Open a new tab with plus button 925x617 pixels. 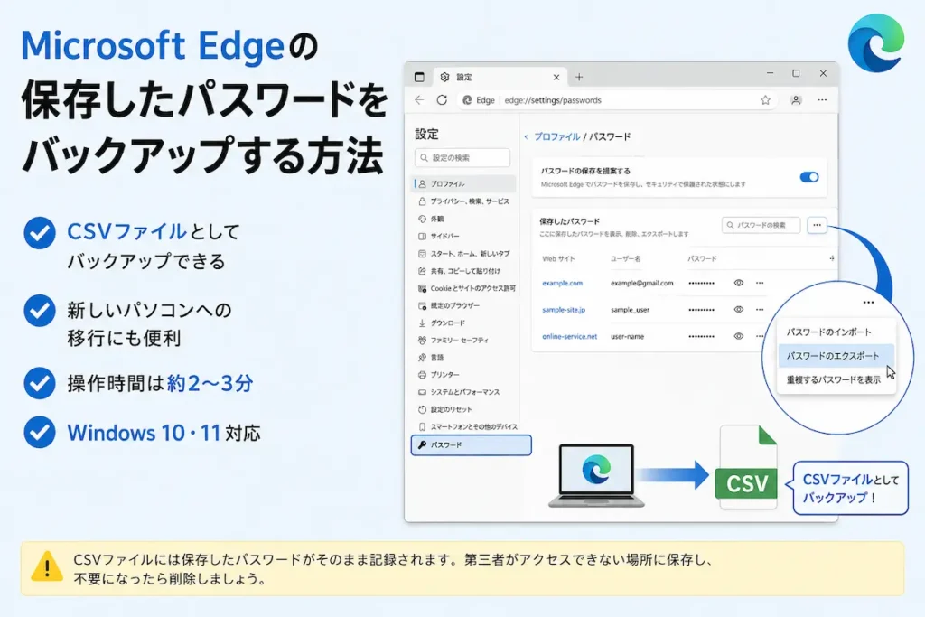[x=579, y=78]
